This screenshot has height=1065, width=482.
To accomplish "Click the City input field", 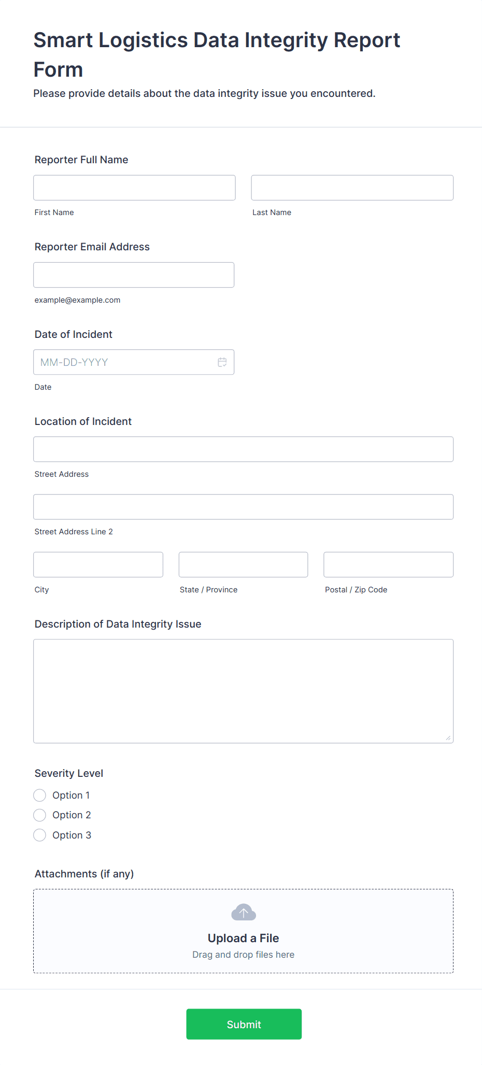I will pyautogui.click(x=98, y=564).
